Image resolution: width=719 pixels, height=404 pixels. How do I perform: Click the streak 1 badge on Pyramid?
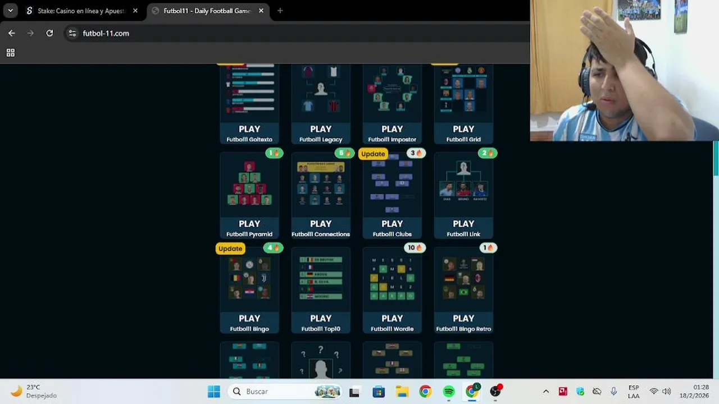point(274,153)
